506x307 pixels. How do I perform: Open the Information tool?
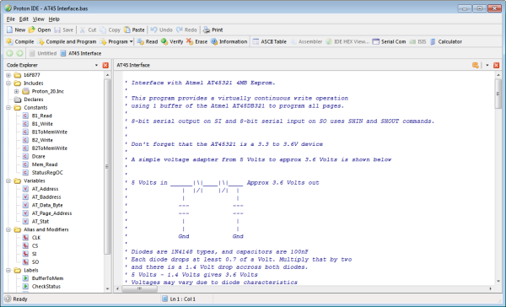pyautogui.click(x=229, y=41)
